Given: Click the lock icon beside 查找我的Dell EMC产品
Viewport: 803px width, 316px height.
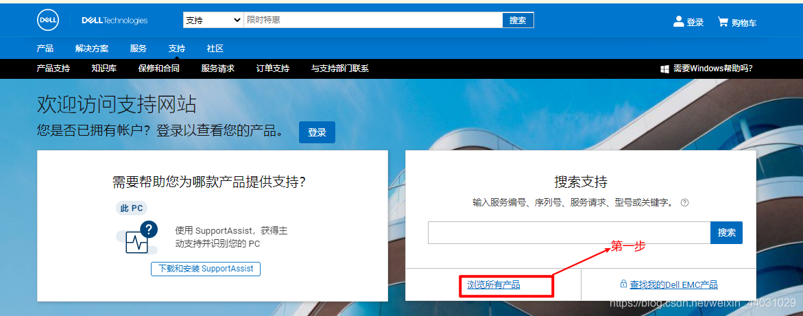Looking at the screenshot, I should tap(623, 284).
